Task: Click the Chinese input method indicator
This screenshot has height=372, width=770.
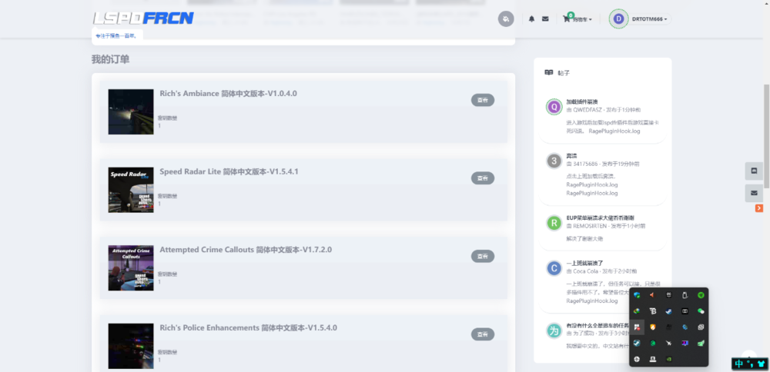Action: click(739, 364)
